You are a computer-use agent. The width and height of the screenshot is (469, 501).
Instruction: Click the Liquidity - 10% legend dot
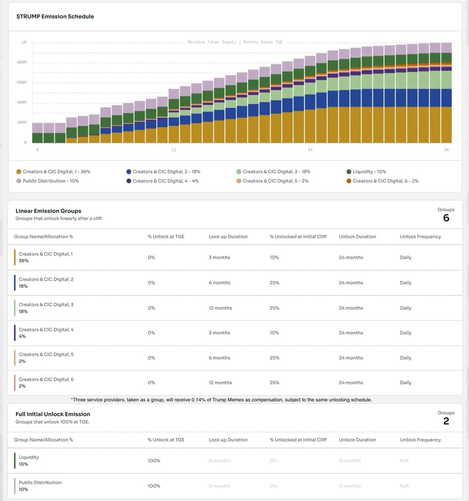coord(349,172)
